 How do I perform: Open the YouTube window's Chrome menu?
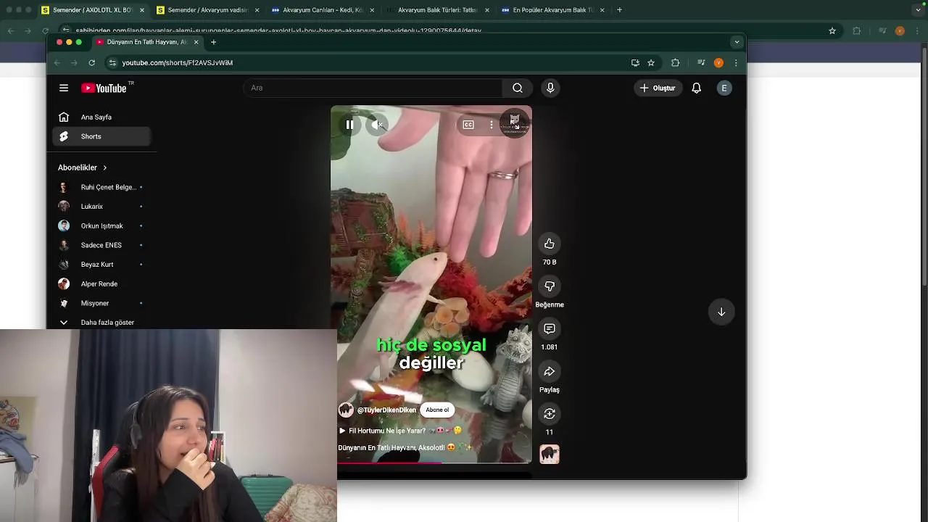click(x=736, y=63)
